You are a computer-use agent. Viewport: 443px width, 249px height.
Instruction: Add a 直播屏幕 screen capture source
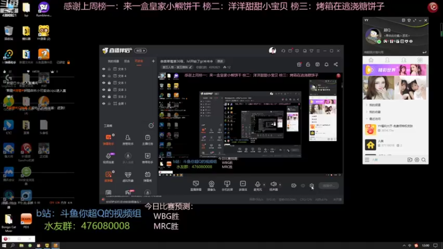coord(196,186)
